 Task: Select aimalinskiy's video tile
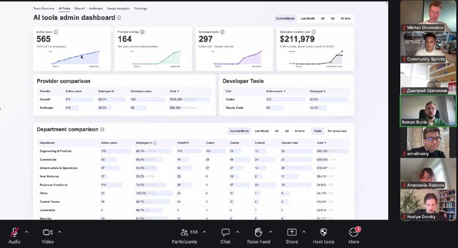428,142
